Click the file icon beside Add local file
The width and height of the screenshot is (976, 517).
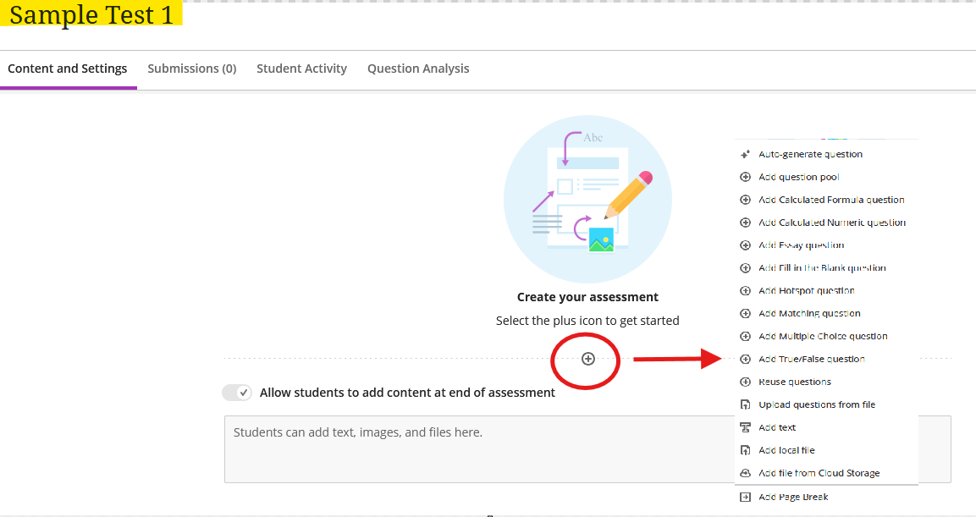pyautogui.click(x=745, y=450)
